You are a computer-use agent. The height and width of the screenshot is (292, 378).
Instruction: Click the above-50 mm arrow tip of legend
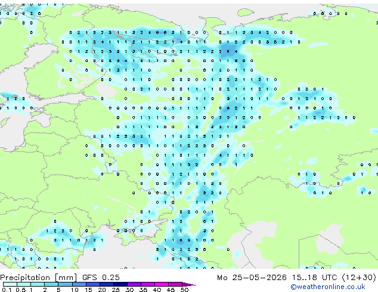pos(189,284)
